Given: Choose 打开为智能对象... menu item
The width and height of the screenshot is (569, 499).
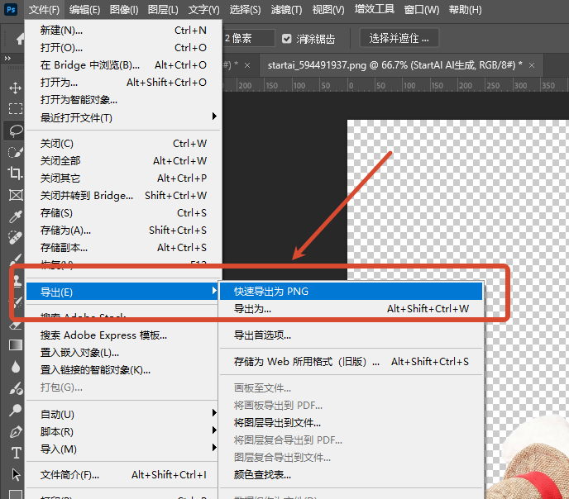Looking at the screenshot, I should click(x=123, y=100).
